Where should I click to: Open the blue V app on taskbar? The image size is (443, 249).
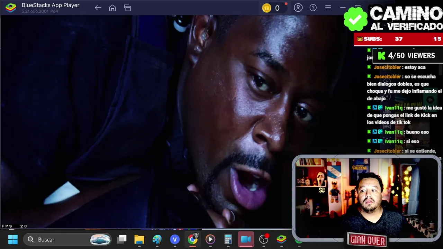tap(175, 239)
